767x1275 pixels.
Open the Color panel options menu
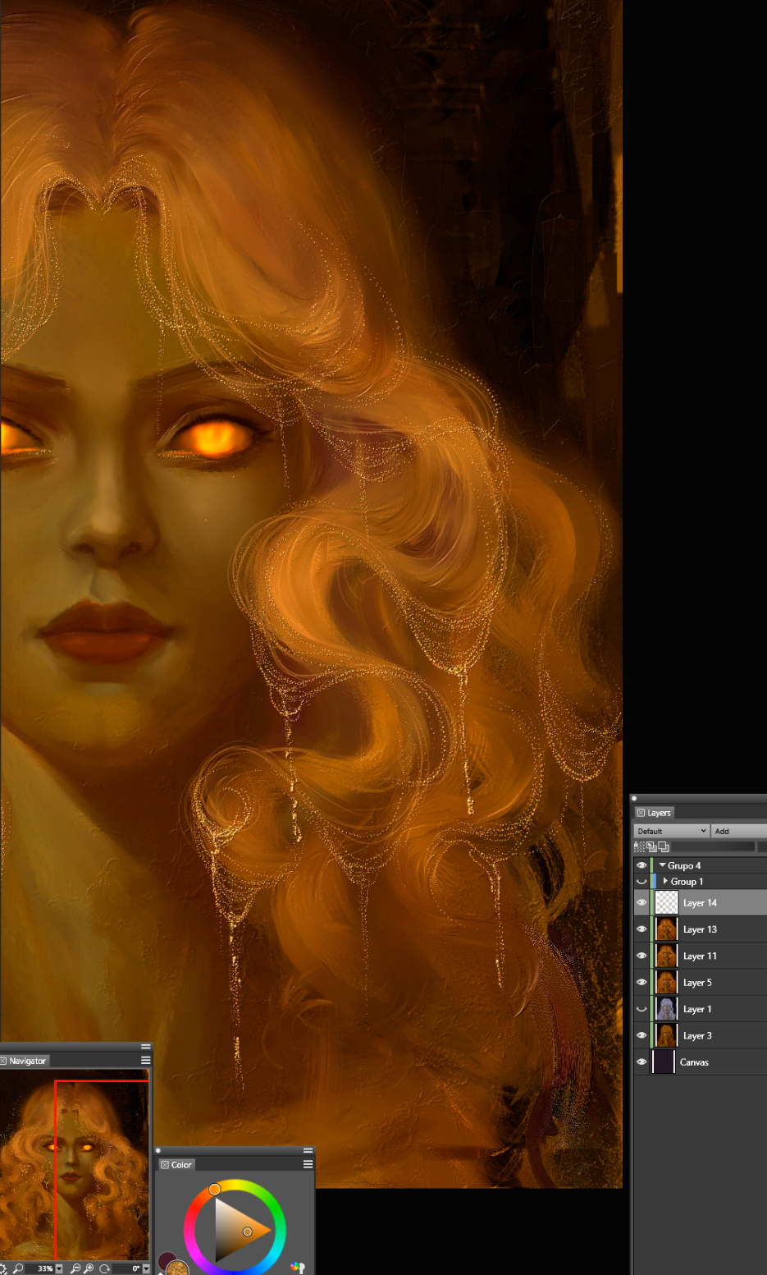click(308, 1164)
